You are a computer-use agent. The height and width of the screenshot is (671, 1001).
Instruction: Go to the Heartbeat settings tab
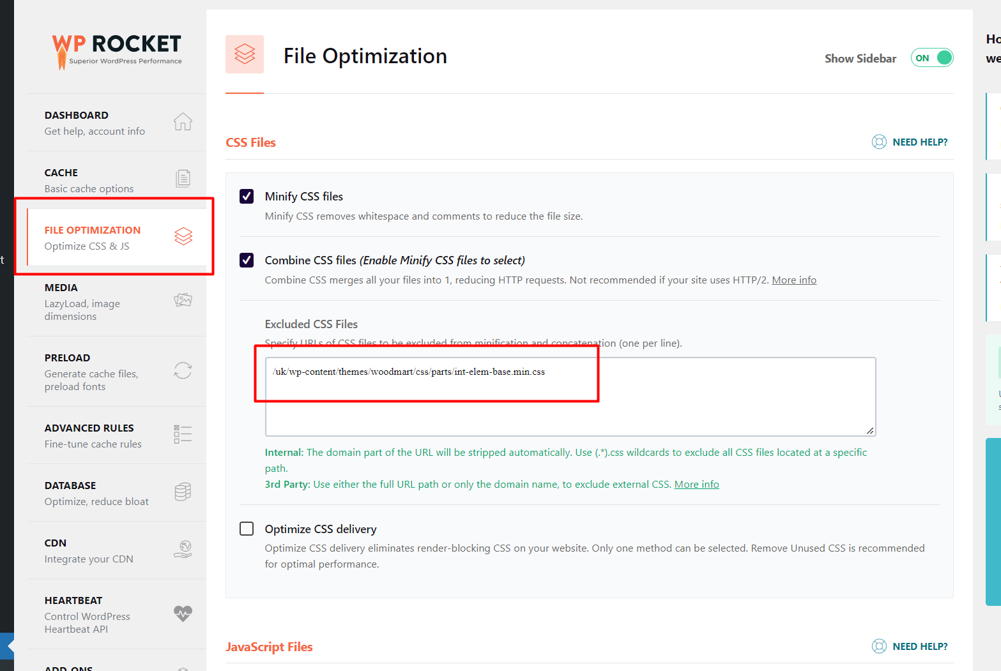click(x=116, y=614)
